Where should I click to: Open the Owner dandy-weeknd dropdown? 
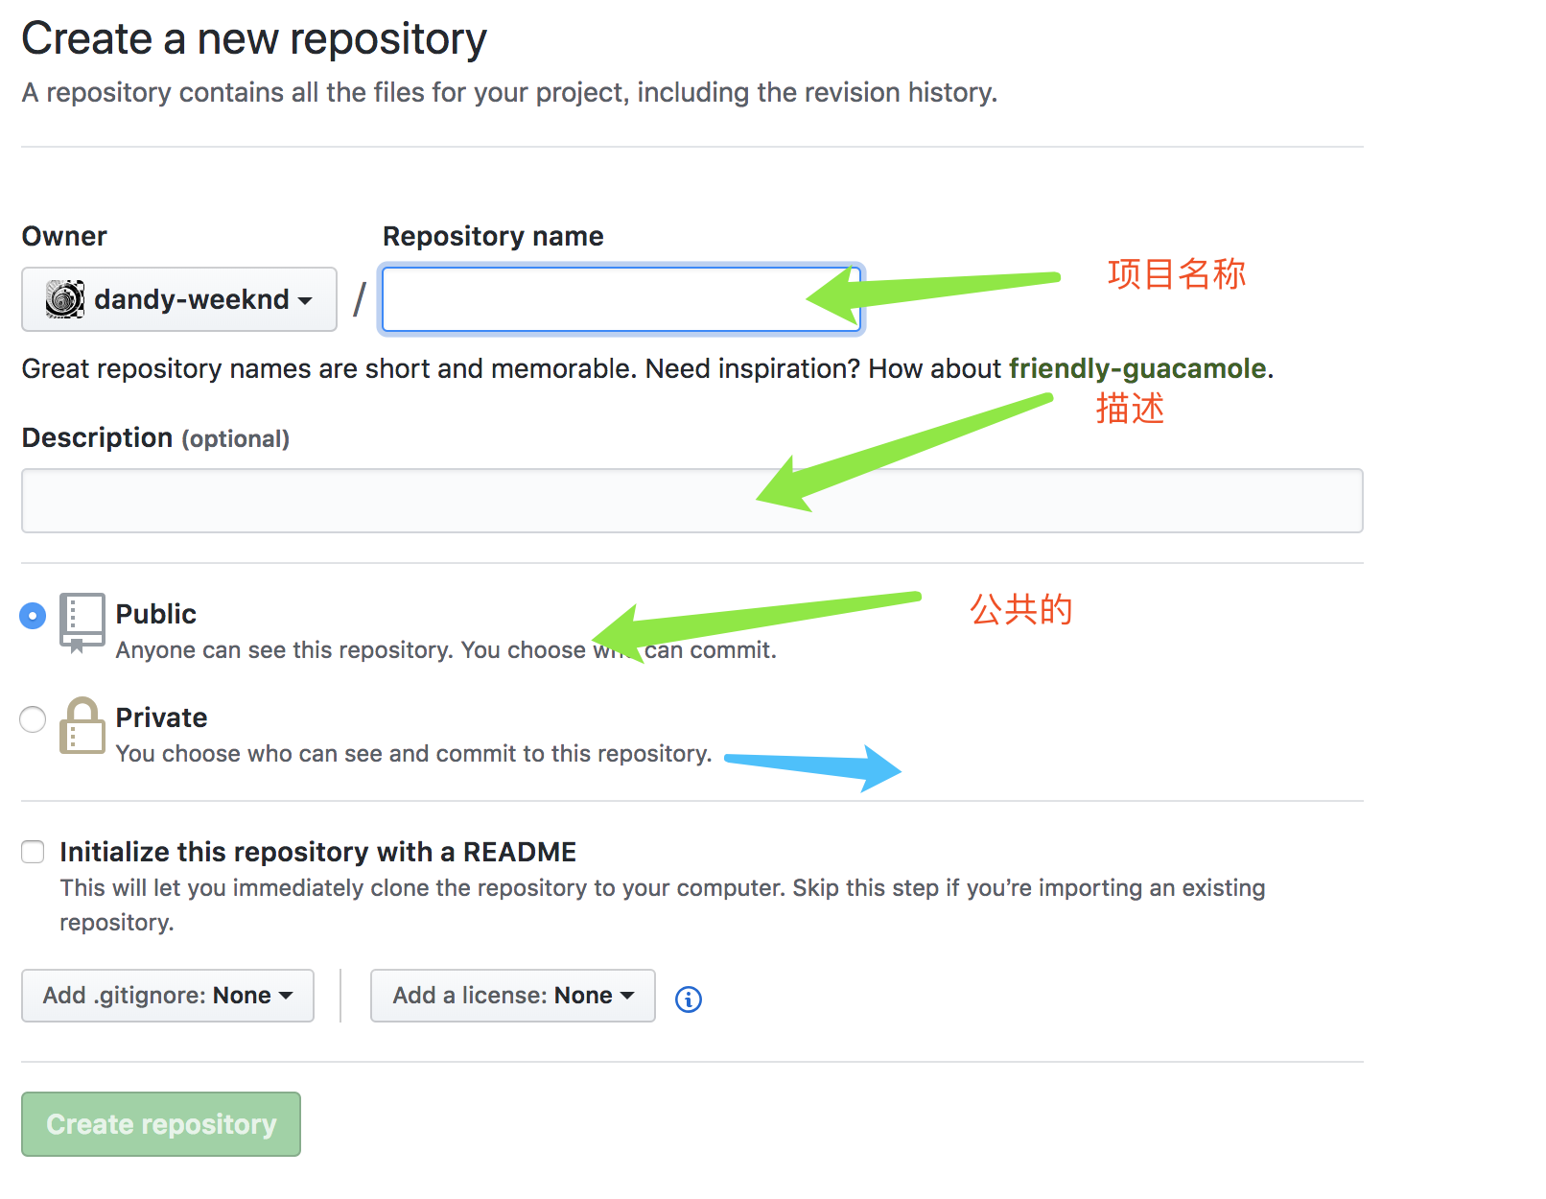coord(179,300)
